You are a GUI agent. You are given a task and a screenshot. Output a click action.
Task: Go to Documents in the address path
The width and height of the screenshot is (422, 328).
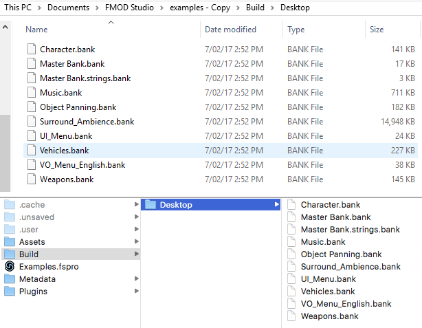[x=68, y=8]
